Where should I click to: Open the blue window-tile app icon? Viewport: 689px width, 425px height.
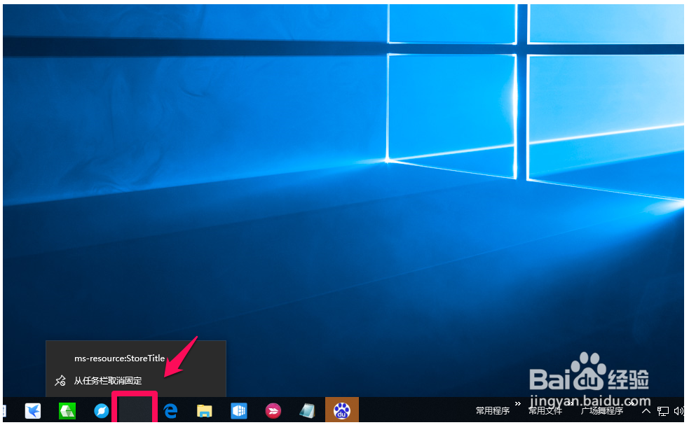[x=239, y=411]
